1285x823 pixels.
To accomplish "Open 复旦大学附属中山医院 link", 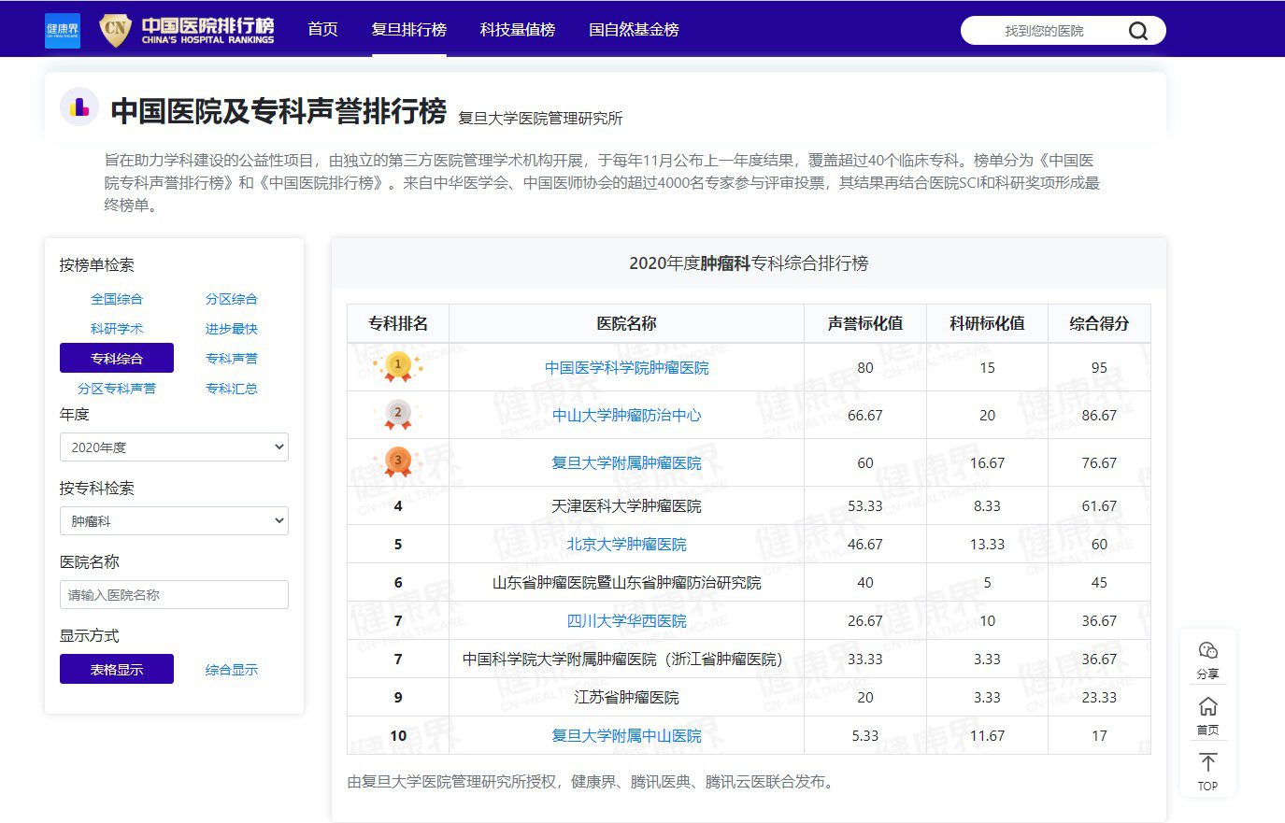I will (x=627, y=736).
